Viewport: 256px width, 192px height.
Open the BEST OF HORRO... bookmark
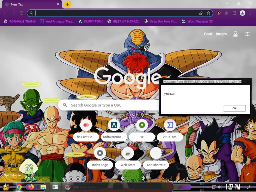pos(124,21)
